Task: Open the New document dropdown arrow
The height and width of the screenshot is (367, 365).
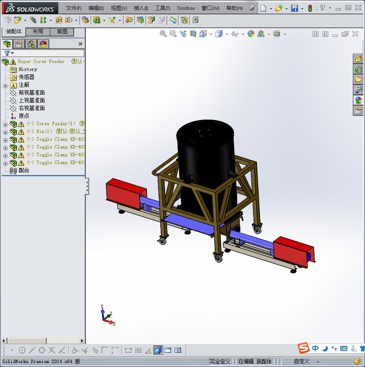Action: 271,9
